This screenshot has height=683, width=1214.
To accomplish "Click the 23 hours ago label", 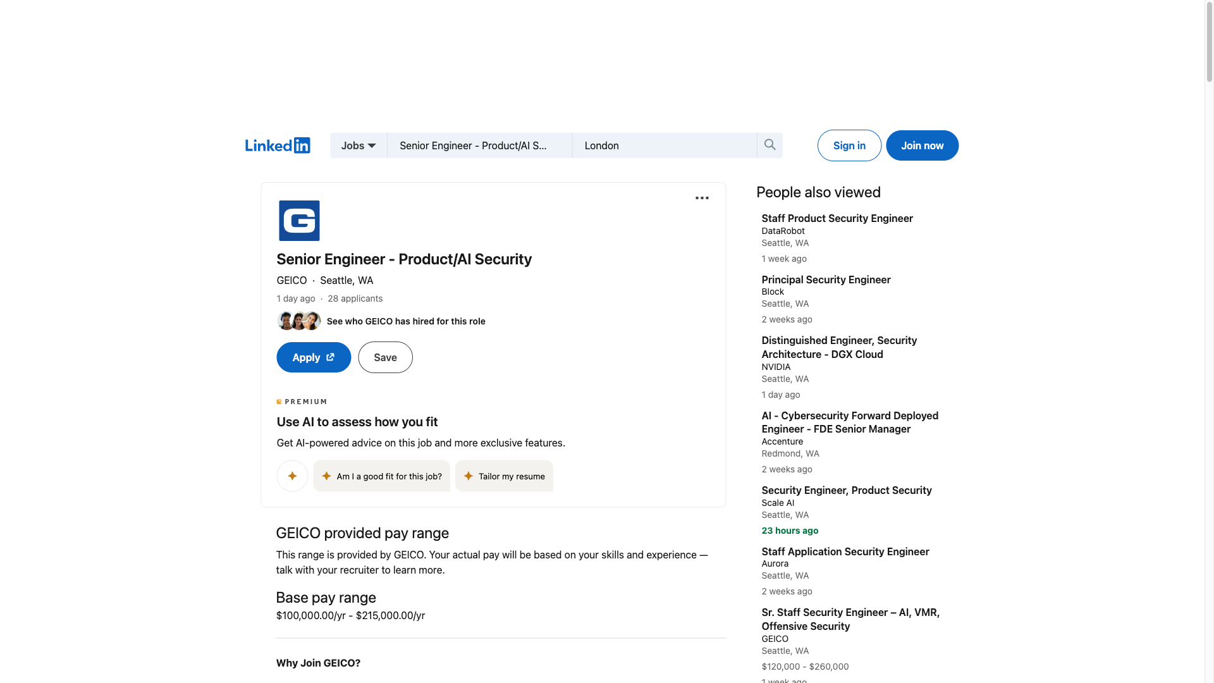I will click(x=790, y=531).
